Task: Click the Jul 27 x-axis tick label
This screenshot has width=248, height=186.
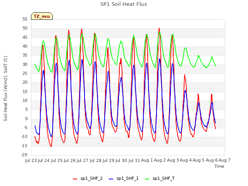Action: point(83,160)
